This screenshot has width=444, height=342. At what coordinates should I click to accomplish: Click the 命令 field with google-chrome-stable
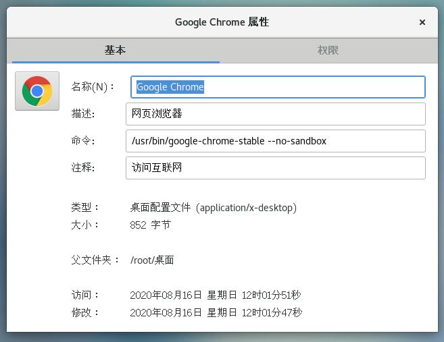pos(276,141)
